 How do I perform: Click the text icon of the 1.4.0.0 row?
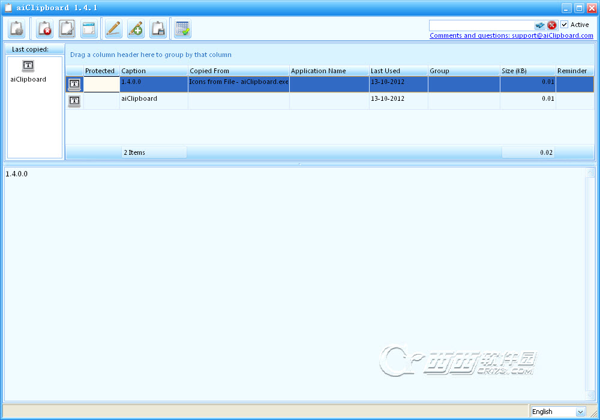[74, 84]
